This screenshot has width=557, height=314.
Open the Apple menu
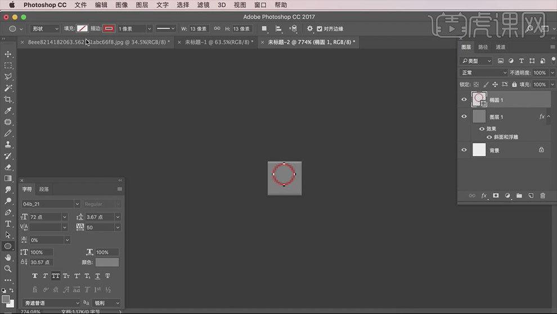click(x=12, y=5)
